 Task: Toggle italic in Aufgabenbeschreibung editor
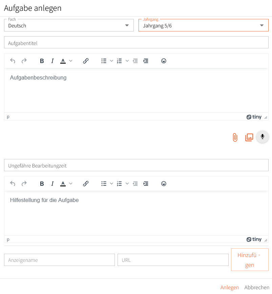tap(53, 61)
